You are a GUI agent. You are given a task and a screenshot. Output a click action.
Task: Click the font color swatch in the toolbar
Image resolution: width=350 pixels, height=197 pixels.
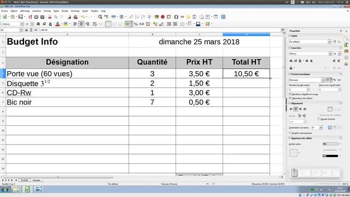coord(57,24)
